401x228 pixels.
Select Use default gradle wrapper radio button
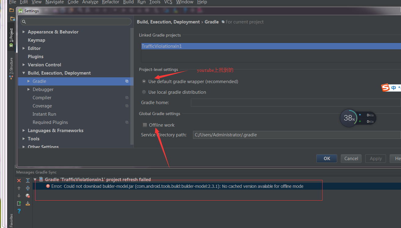click(144, 82)
